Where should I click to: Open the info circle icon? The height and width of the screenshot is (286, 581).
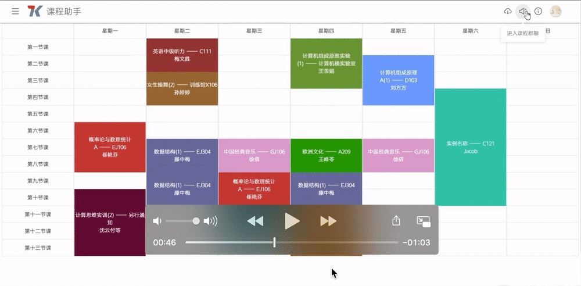coord(538,12)
